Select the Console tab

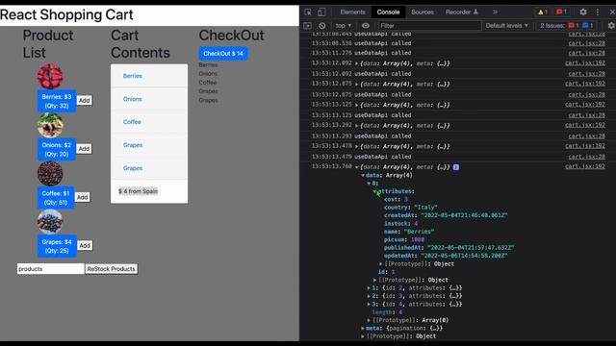coord(388,12)
